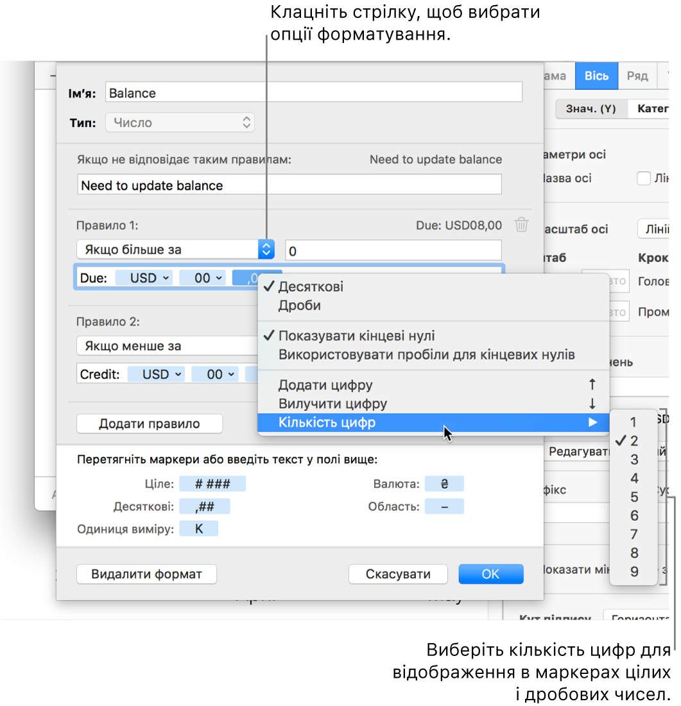Click the Десяткові ',##' token
The height and width of the screenshot is (706, 681).
pos(205,507)
